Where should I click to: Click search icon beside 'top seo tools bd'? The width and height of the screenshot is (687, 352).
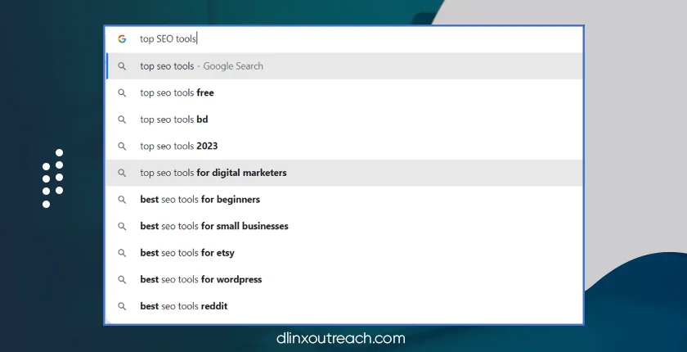pyautogui.click(x=122, y=120)
